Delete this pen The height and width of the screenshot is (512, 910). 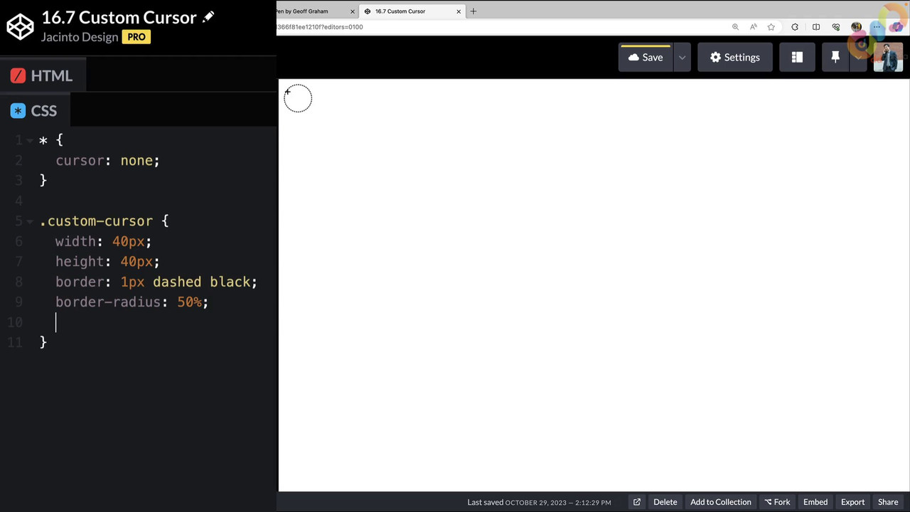[665, 502]
